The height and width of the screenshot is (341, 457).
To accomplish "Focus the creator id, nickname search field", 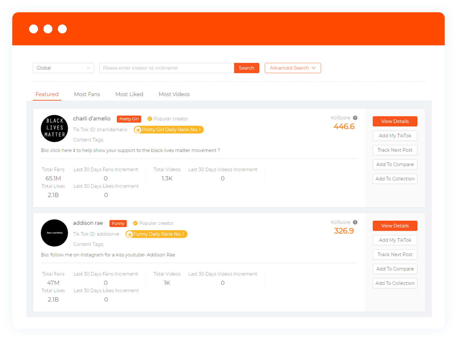I will 167,68.
